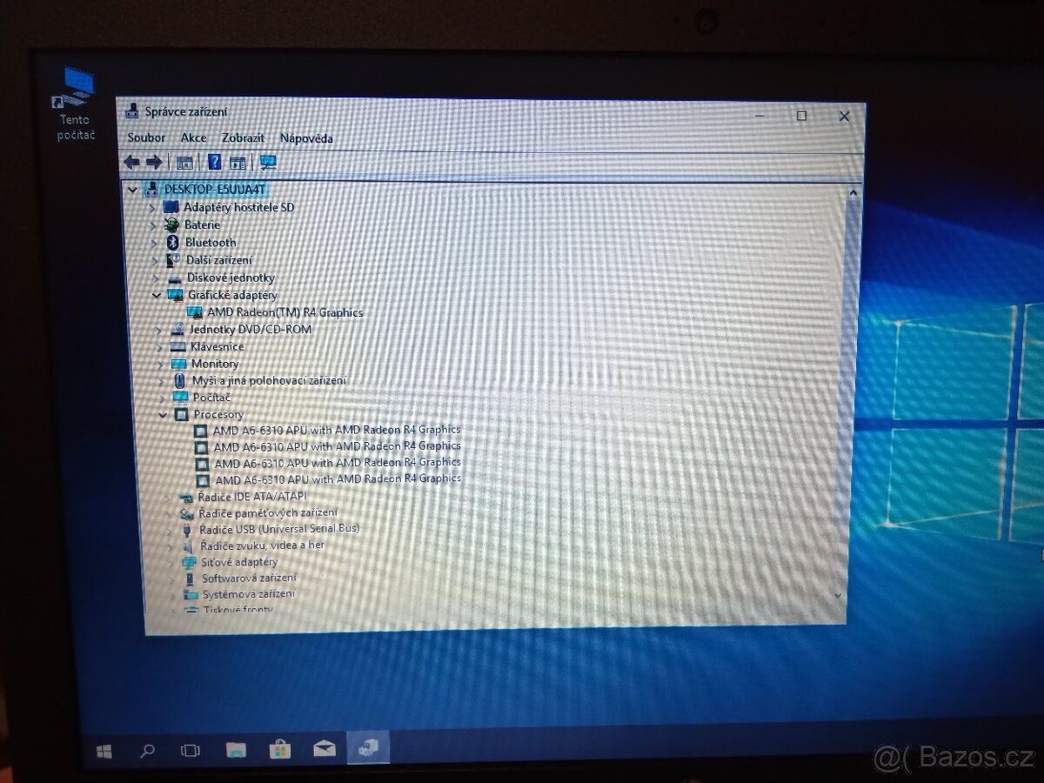Select the Jednotky DVD/CD-ROM icon
The height and width of the screenshot is (783, 1044).
click(x=177, y=329)
